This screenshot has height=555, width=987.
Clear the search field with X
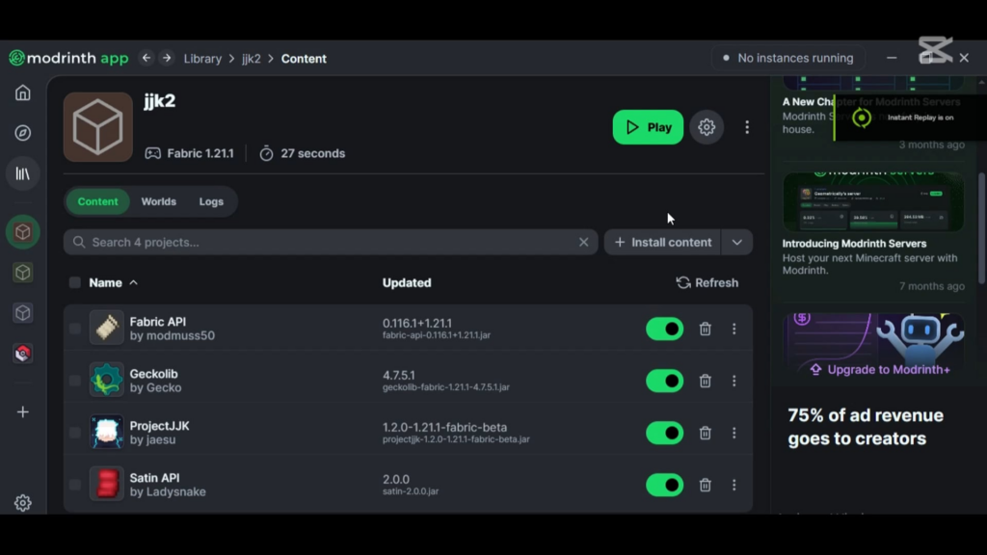click(x=583, y=242)
